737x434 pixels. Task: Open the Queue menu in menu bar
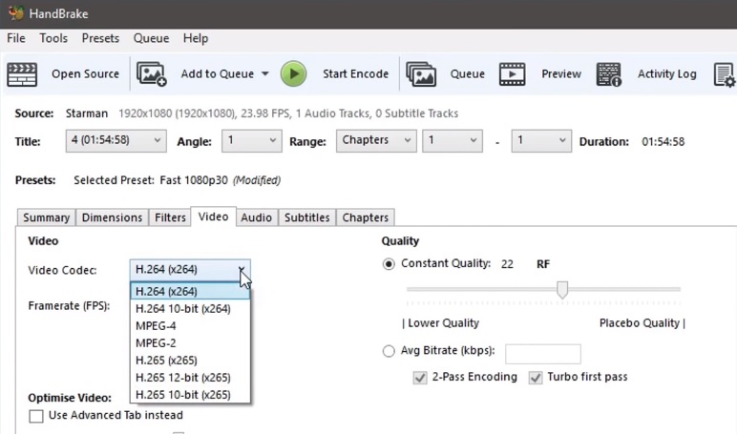[x=151, y=38]
